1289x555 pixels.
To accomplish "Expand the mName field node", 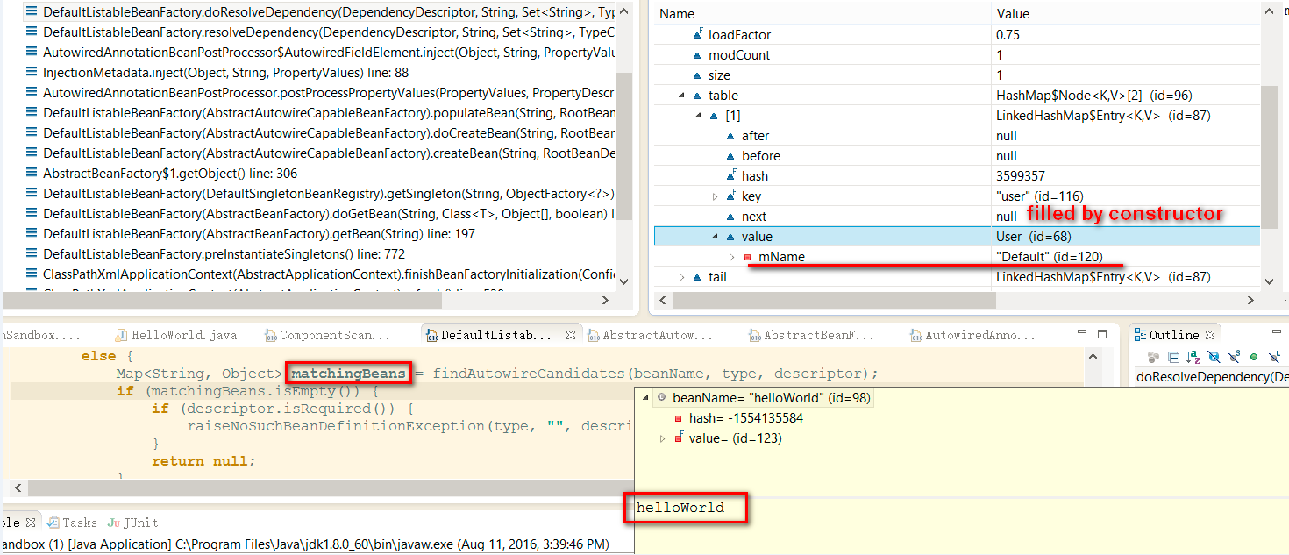I will click(x=732, y=257).
